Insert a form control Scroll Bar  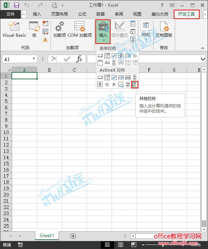coord(114,63)
